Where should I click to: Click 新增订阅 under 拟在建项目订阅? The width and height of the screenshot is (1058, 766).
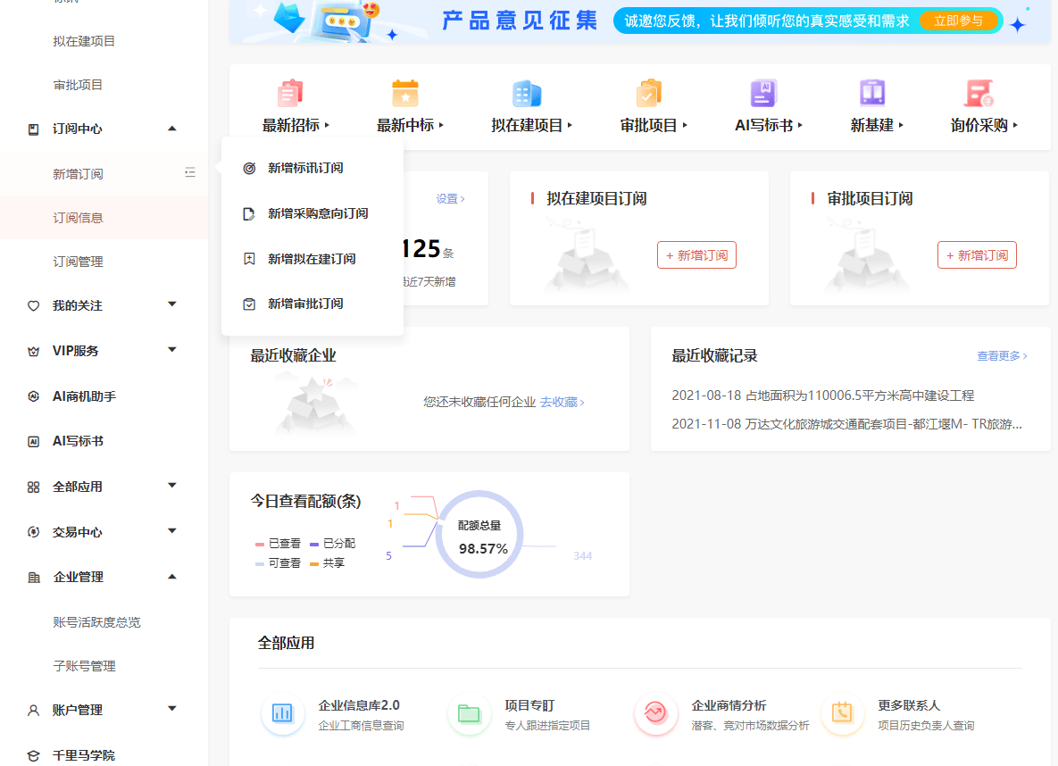(697, 255)
